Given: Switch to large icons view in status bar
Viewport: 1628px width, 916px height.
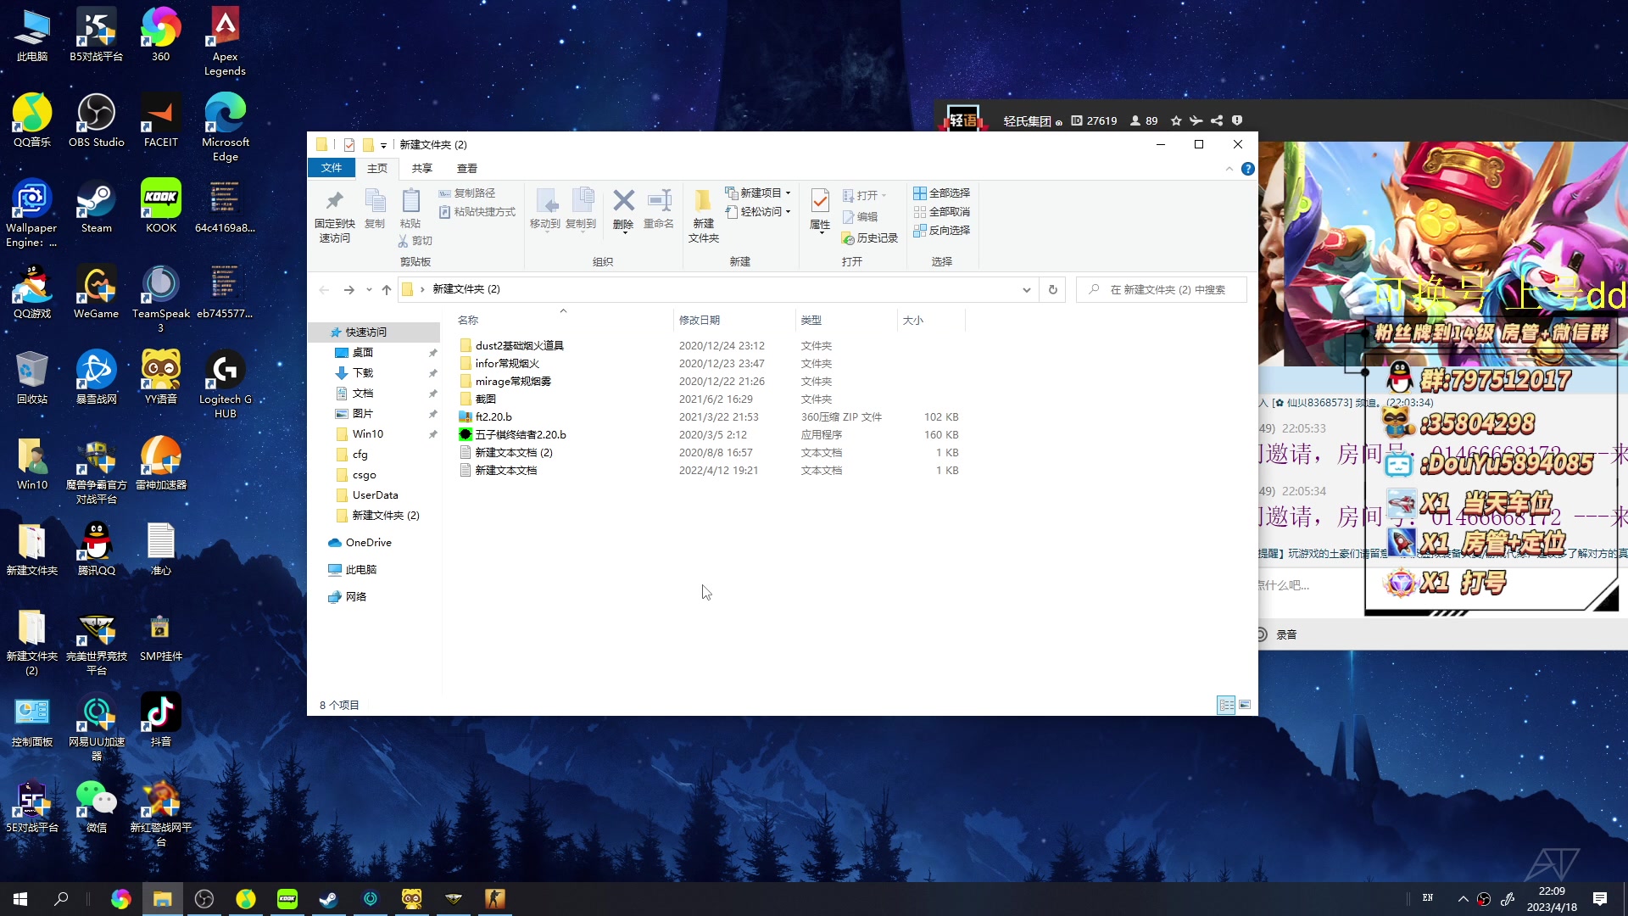Looking at the screenshot, I should click(x=1245, y=706).
